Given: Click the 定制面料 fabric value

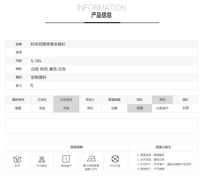Looking at the screenshot, I should point(39,77).
